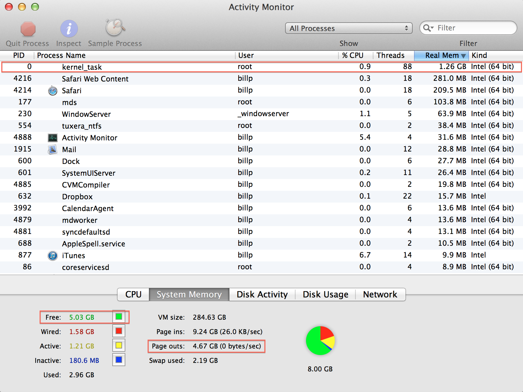Click the 1.26 GB real memory value
The image size is (523, 392).
coord(453,67)
